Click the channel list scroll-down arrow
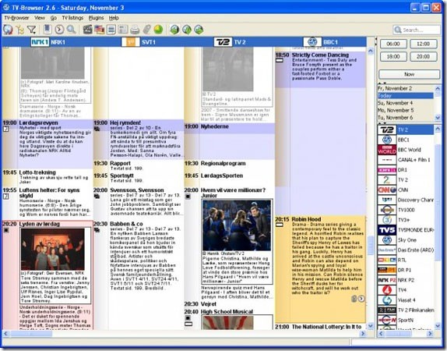Screen dimensions: 447x351 point(438,325)
